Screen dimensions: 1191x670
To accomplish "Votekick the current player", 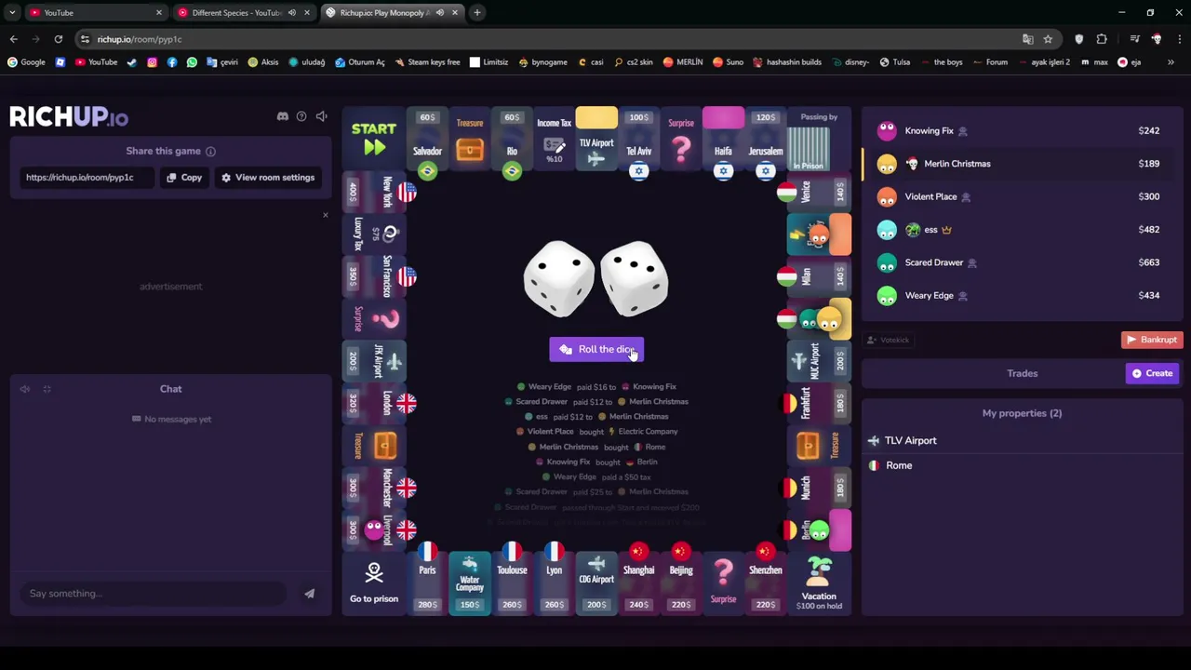I will point(888,340).
